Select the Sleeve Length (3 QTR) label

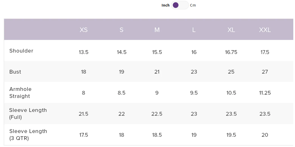[x=28, y=135]
